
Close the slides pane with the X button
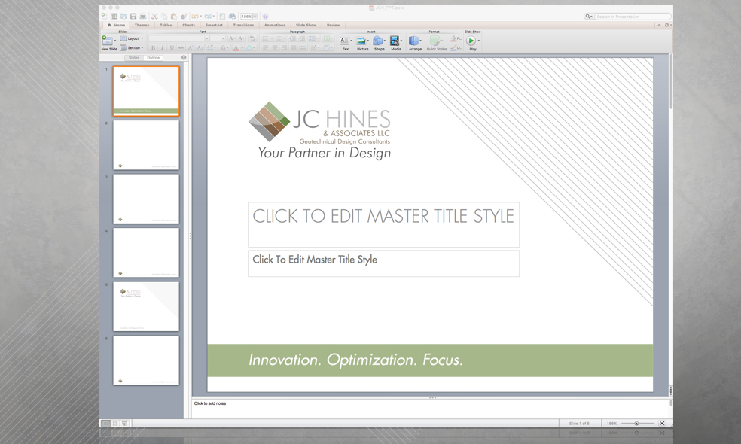[184, 58]
